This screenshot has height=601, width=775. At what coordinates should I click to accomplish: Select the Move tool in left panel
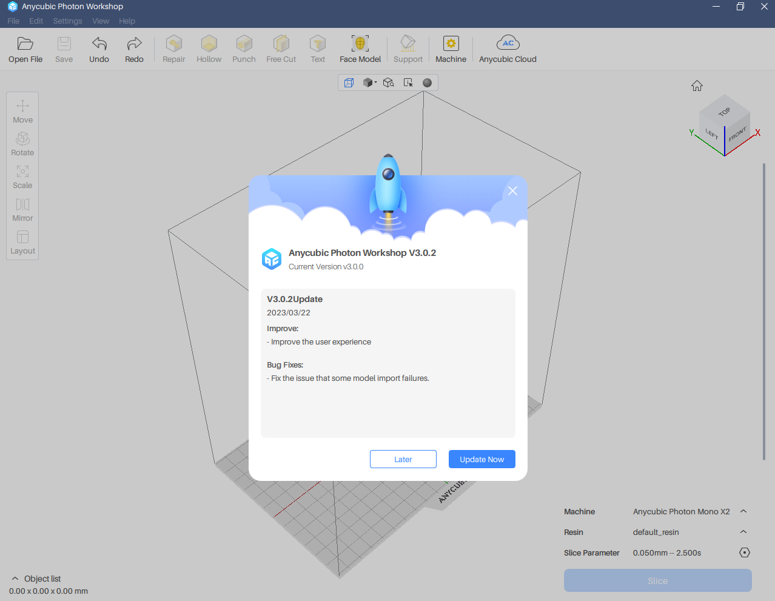[22, 111]
